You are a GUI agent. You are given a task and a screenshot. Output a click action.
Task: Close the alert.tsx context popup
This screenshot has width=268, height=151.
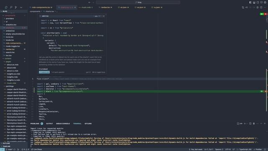point(103,16)
